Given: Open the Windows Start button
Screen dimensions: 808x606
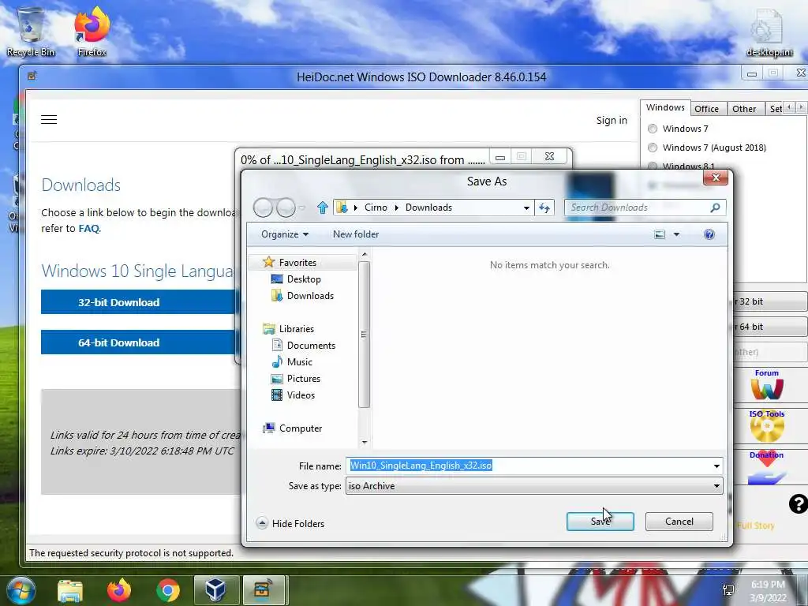Looking at the screenshot, I should click(21, 590).
